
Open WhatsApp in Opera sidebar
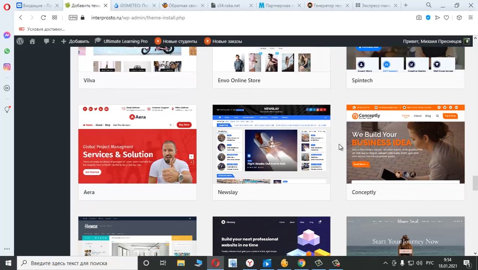coord(7,51)
